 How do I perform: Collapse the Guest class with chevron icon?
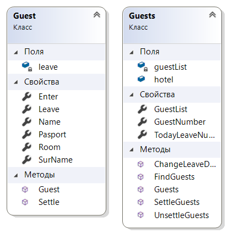click(97, 15)
